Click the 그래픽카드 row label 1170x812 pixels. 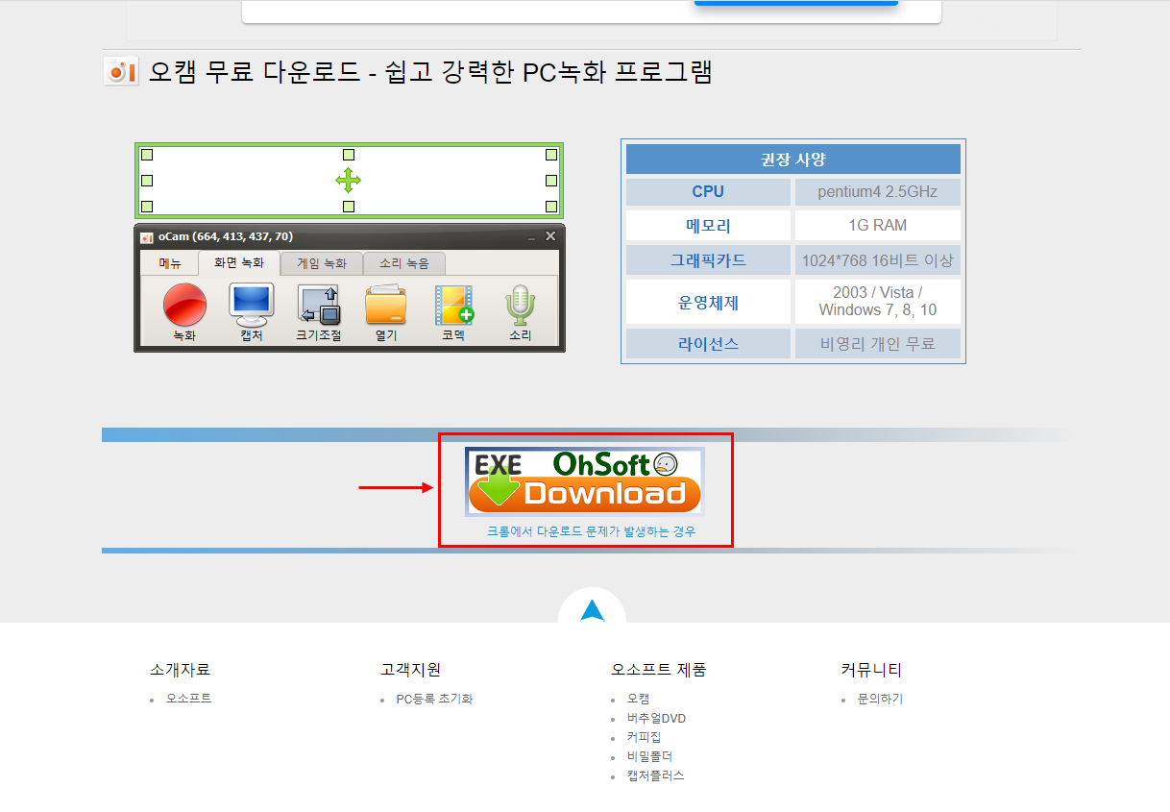point(708,259)
